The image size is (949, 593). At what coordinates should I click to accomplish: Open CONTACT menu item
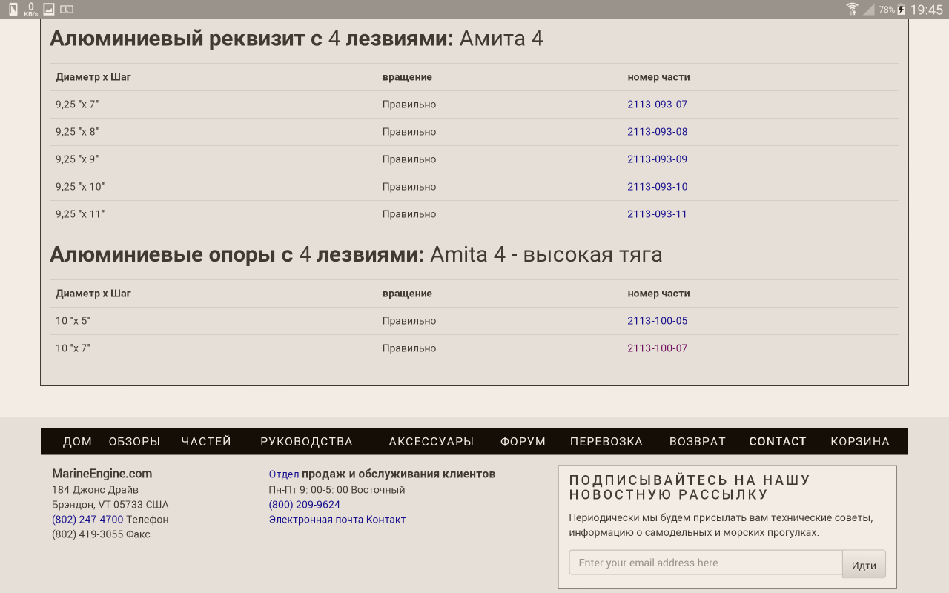pyautogui.click(x=778, y=442)
